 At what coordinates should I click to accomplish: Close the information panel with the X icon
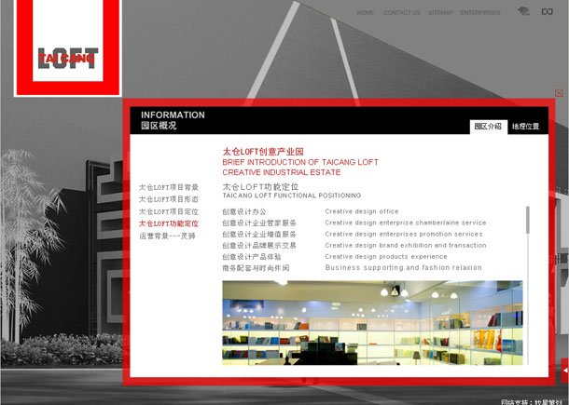(559, 93)
